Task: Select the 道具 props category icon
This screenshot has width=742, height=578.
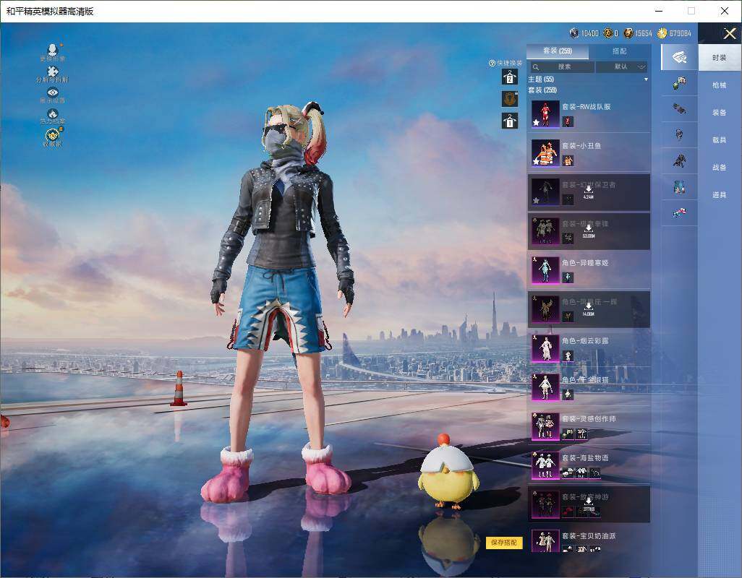Action: (680, 186)
